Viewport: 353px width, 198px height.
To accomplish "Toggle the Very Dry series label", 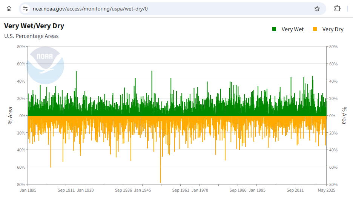I will 333,29.
